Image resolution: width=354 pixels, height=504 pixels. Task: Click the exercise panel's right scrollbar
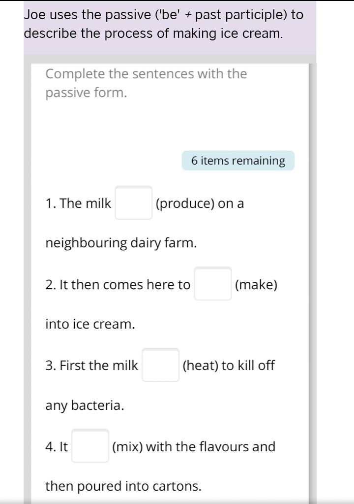click(x=313, y=283)
